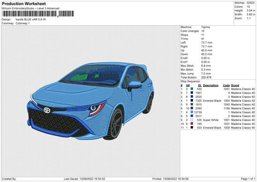Click the Max Stitch value 6.8 mm

tap(206, 66)
